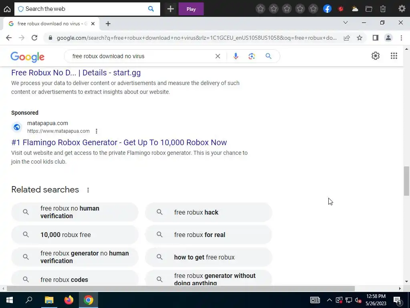The image size is (410, 308).
Task: Expand the tab search chevron
Action: tap(346, 23)
